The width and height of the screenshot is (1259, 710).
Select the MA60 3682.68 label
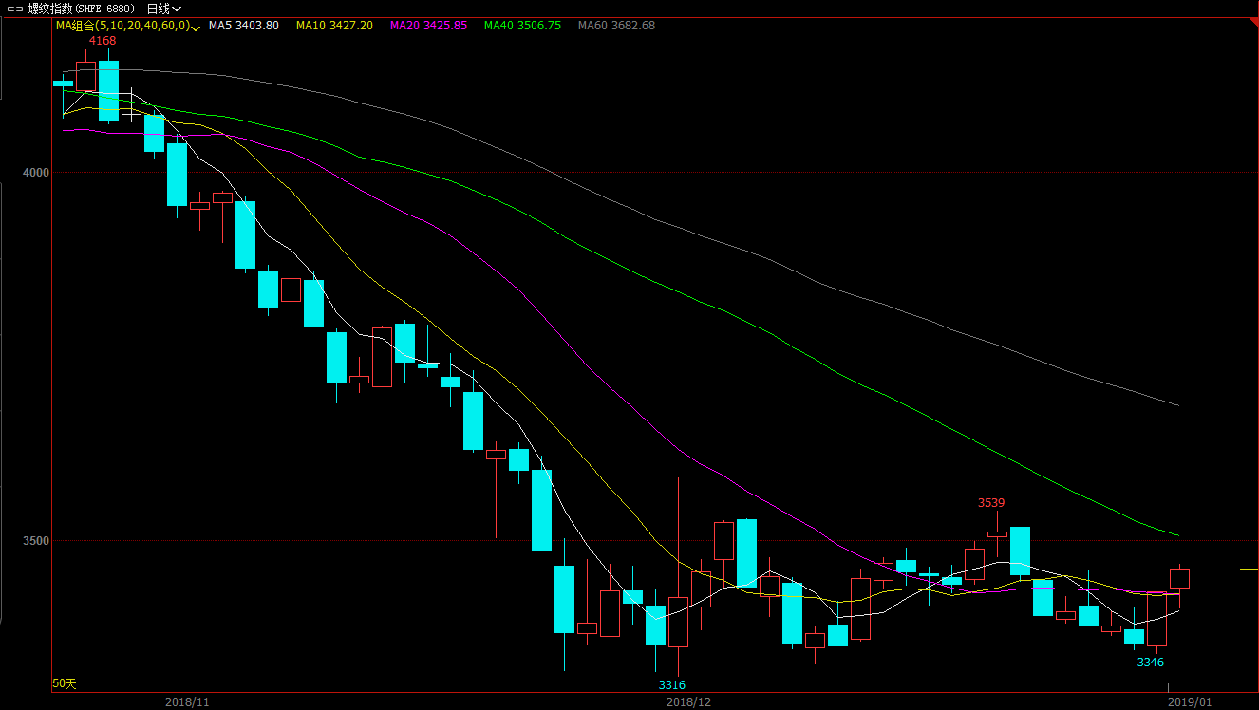[616, 26]
